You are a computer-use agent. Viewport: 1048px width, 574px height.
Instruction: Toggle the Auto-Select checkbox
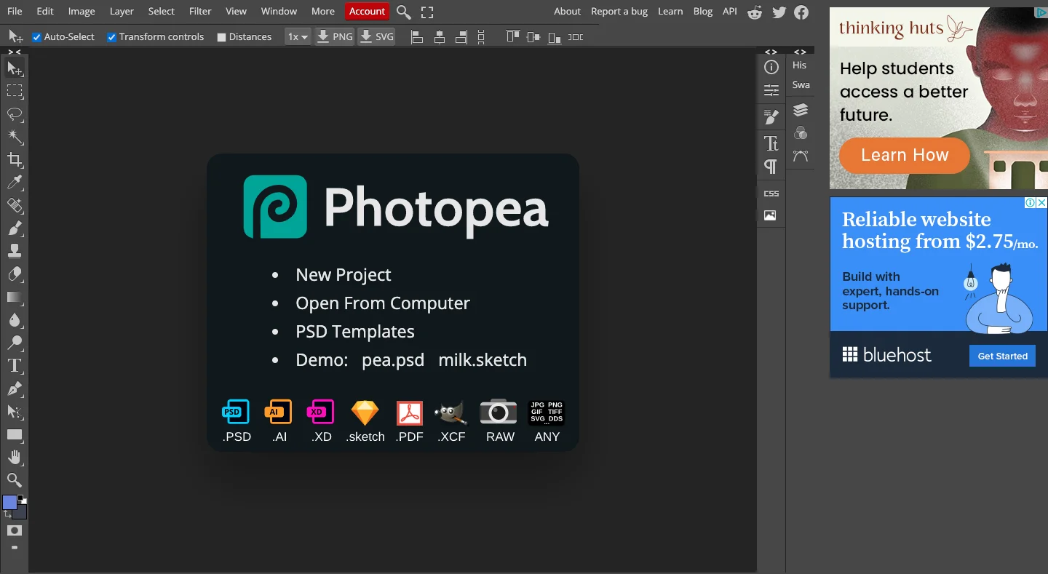click(x=37, y=37)
